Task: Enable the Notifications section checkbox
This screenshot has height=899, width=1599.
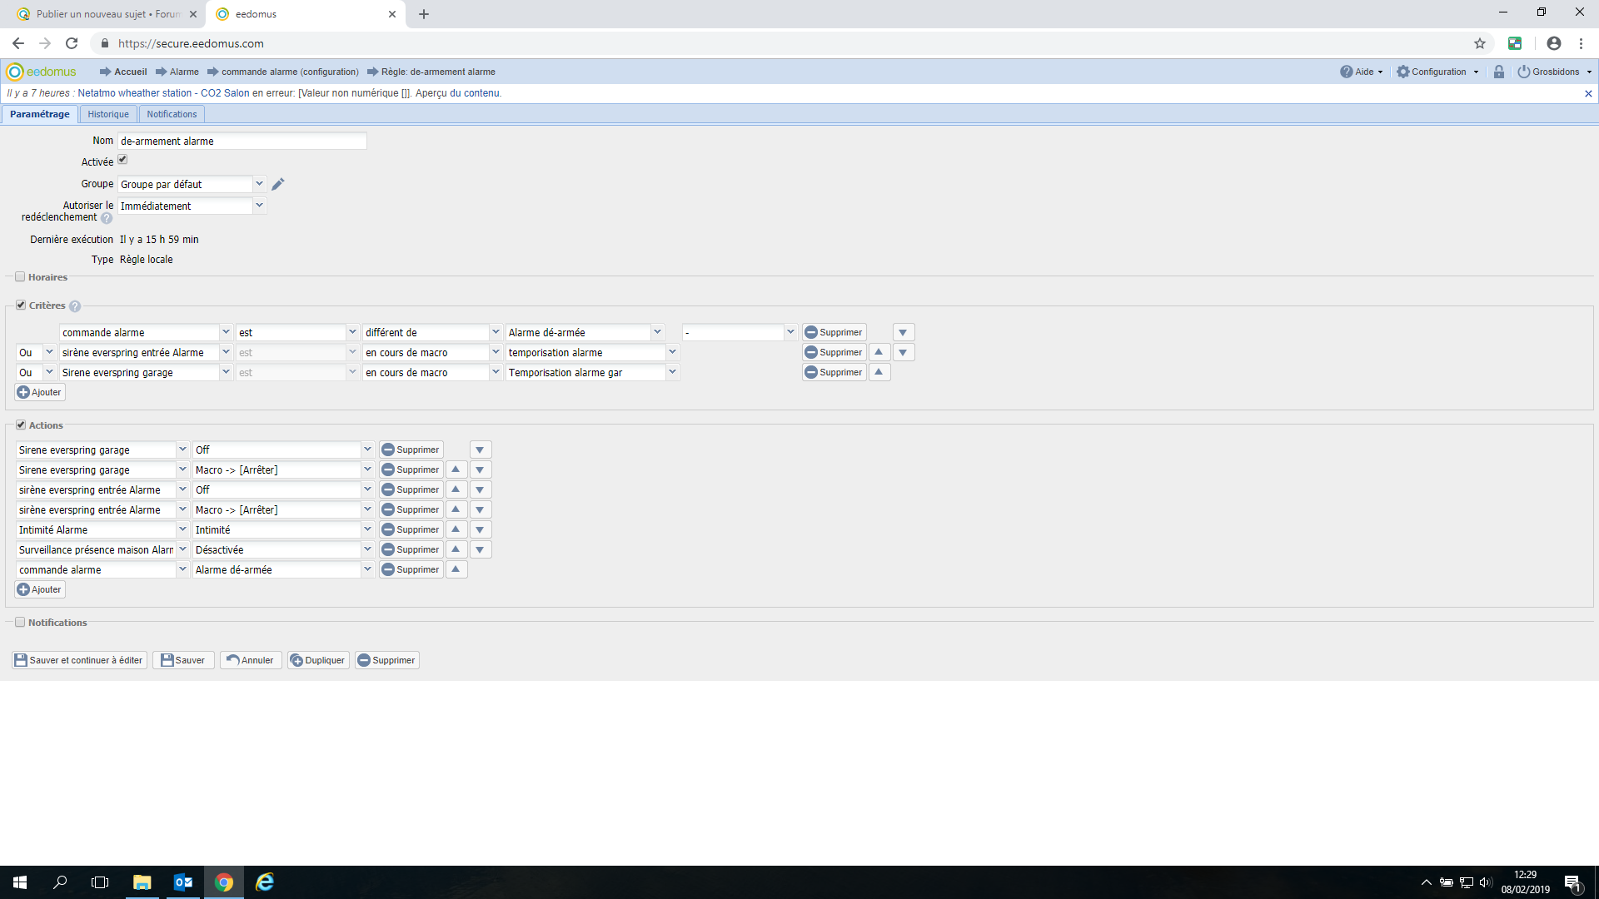Action: click(x=18, y=623)
